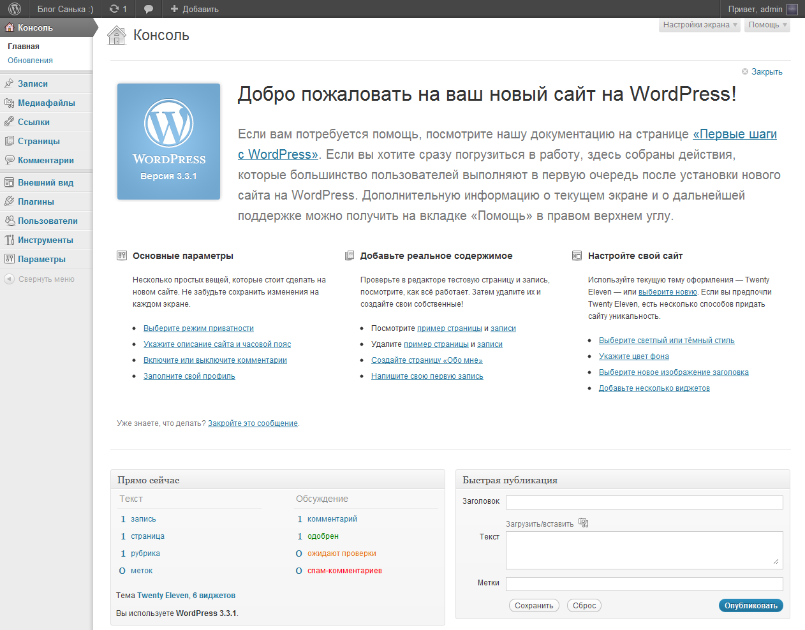Follow the «Первые шаги с WordPress» link

[735, 135]
